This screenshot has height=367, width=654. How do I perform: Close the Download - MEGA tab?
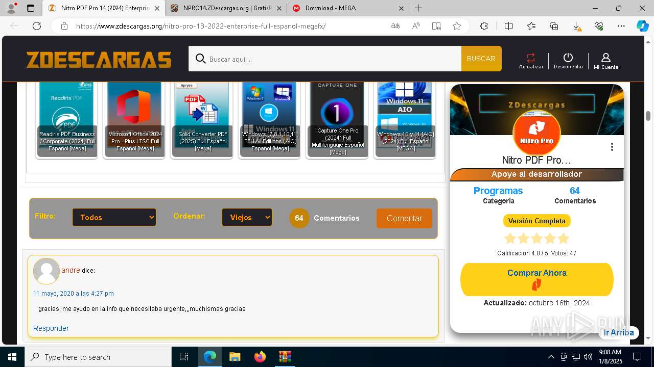coord(401,8)
